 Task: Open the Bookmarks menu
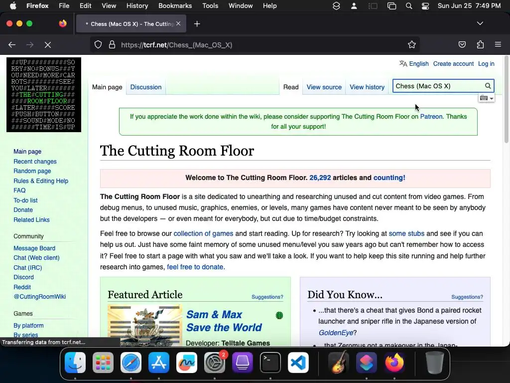coord(175,6)
